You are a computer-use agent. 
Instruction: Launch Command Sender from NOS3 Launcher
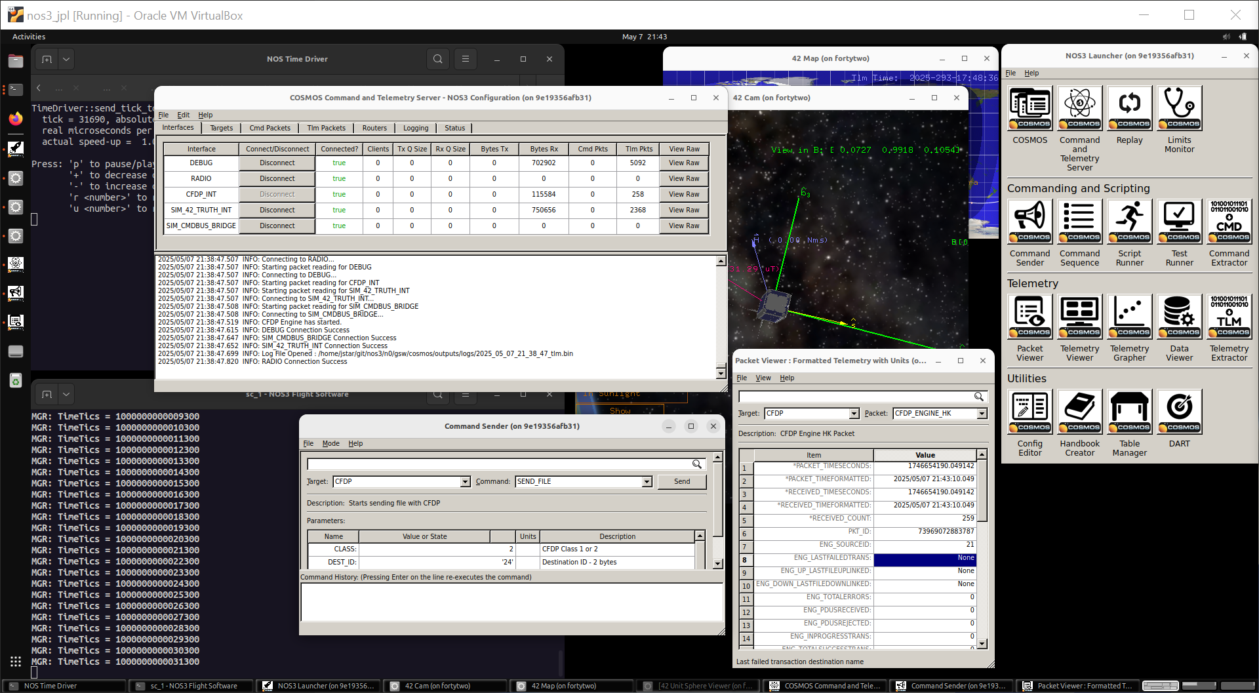[x=1030, y=222]
